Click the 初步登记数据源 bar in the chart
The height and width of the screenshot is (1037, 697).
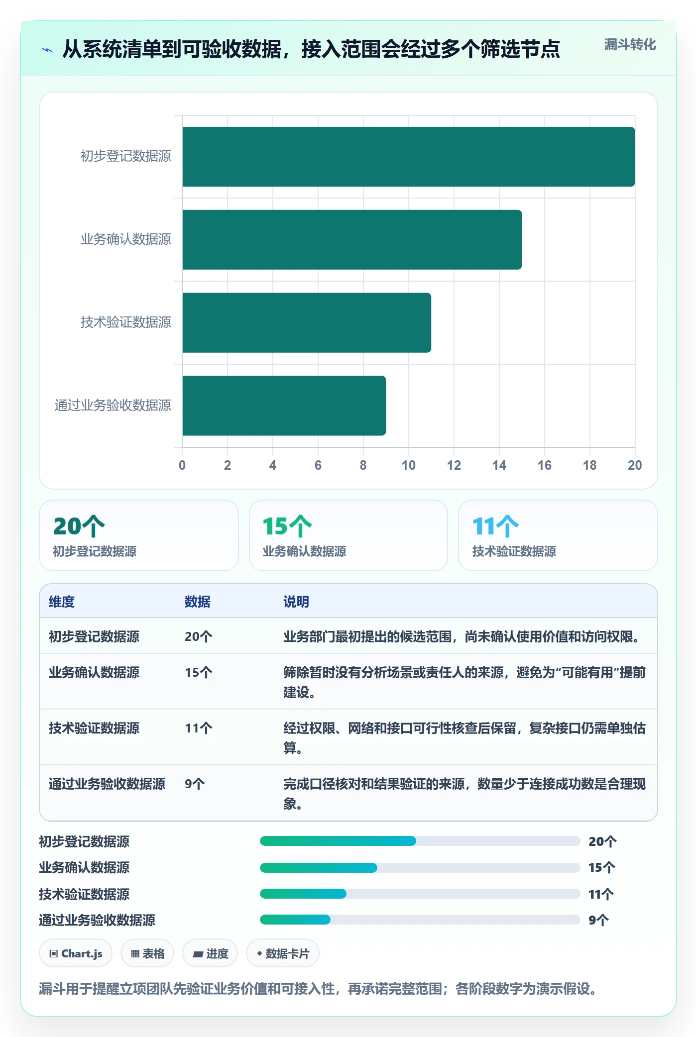coord(408,157)
